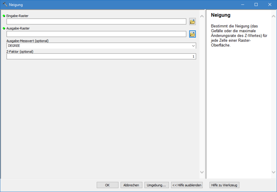
Task: Cancel the dialog with Abbrechen
Action: (131, 185)
